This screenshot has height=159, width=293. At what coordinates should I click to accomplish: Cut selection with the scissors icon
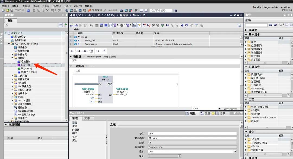34,10
